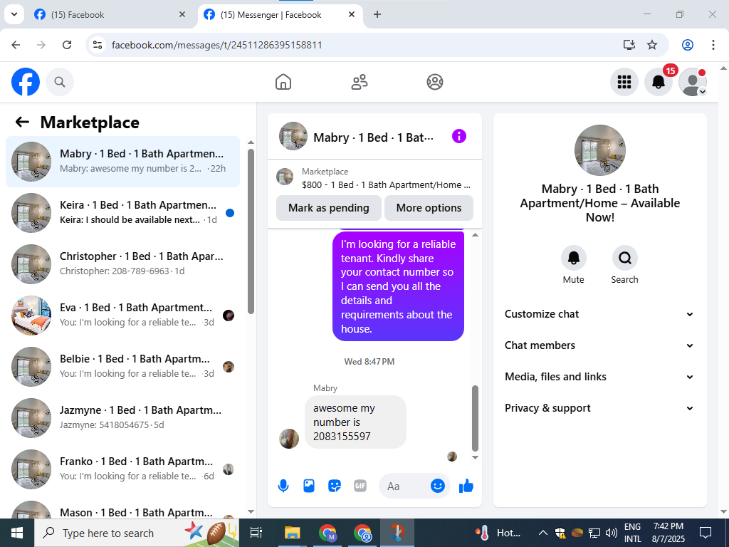This screenshot has width=729, height=547.
Task: Open Keira conversation in chat list
Action: pos(122,212)
